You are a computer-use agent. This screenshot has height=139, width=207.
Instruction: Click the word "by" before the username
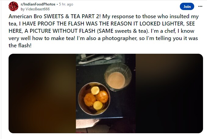tap(23, 9)
